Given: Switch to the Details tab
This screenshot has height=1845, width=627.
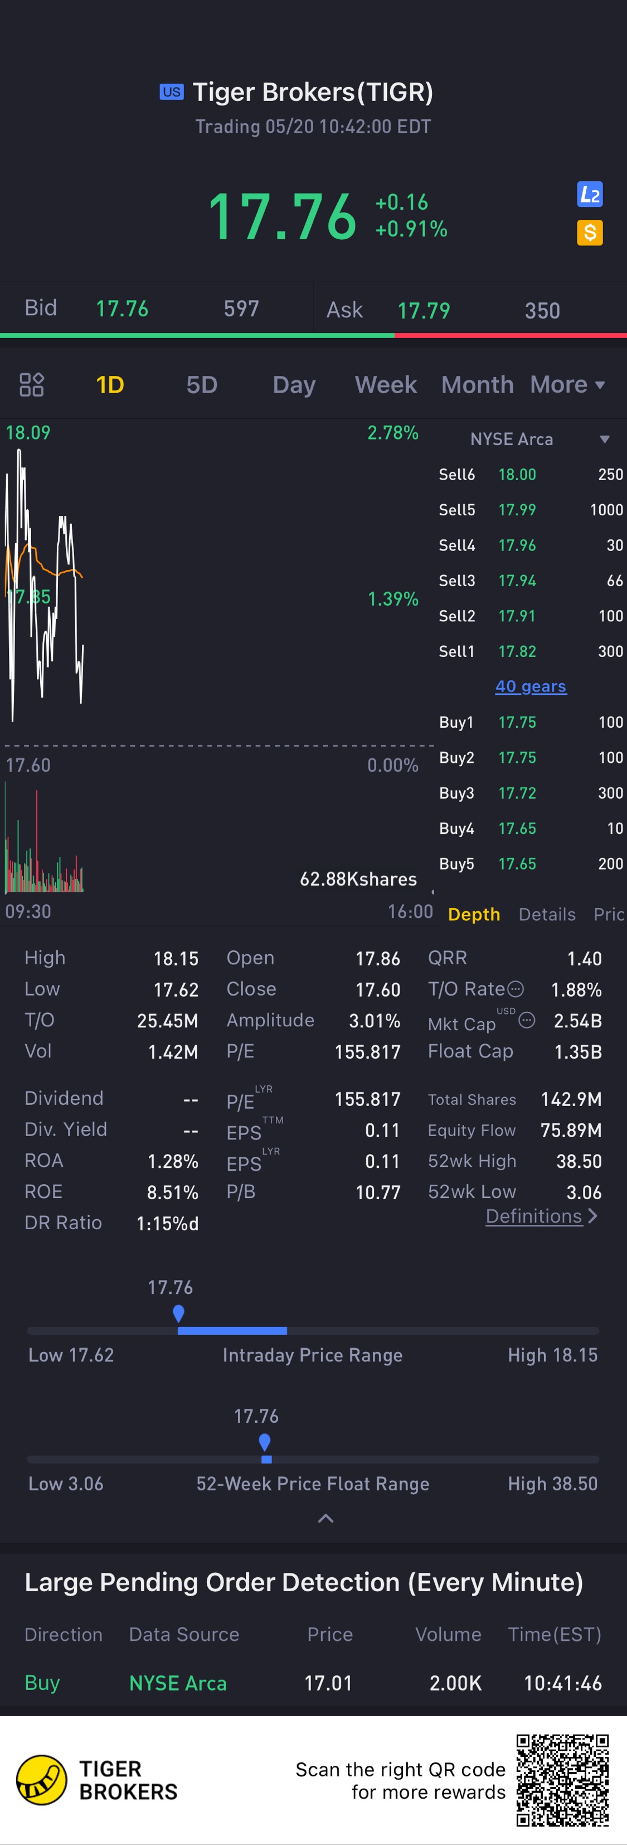Looking at the screenshot, I should tap(547, 914).
